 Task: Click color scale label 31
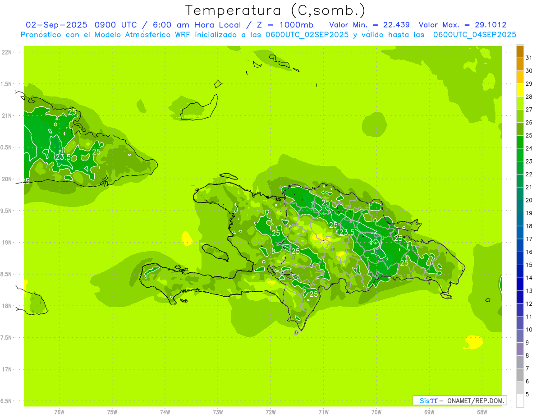pyautogui.click(x=529, y=58)
